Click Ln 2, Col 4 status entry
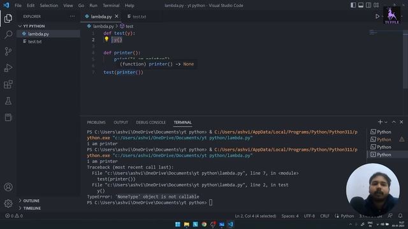The width and height of the screenshot is (408, 229). click(256, 216)
